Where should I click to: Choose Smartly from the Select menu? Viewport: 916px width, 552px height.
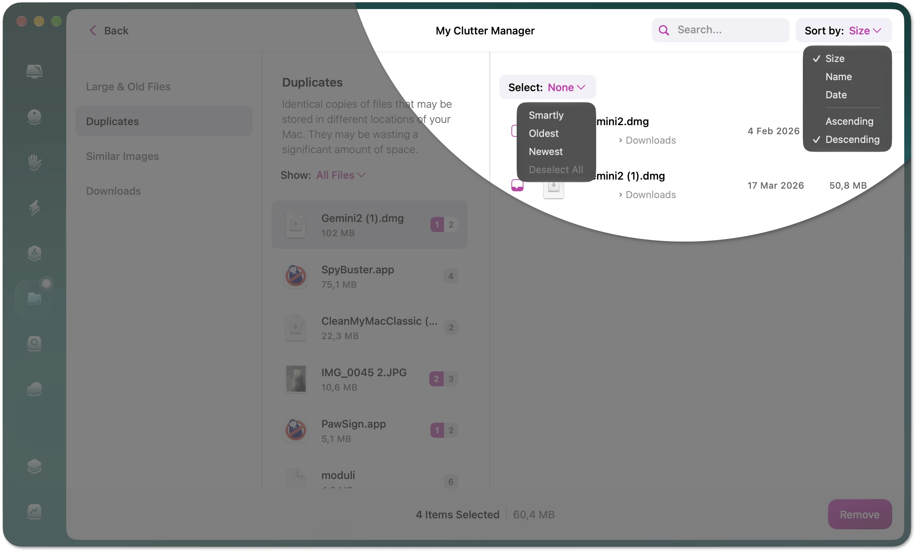click(546, 115)
